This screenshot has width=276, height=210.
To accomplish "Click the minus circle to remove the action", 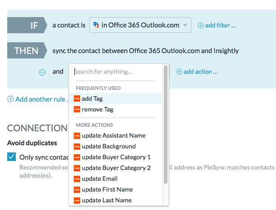I will pyautogui.click(x=42, y=72).
